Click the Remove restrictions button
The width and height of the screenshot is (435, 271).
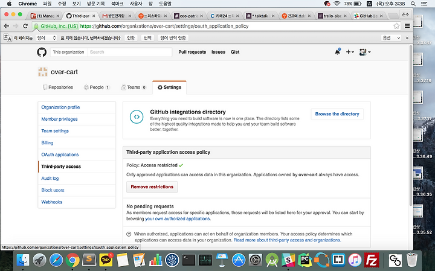coord(152,187)
